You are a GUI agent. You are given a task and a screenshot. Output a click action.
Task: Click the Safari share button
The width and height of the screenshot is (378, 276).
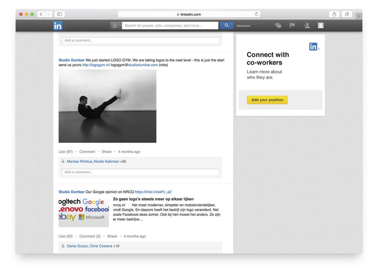pos(334,14)
